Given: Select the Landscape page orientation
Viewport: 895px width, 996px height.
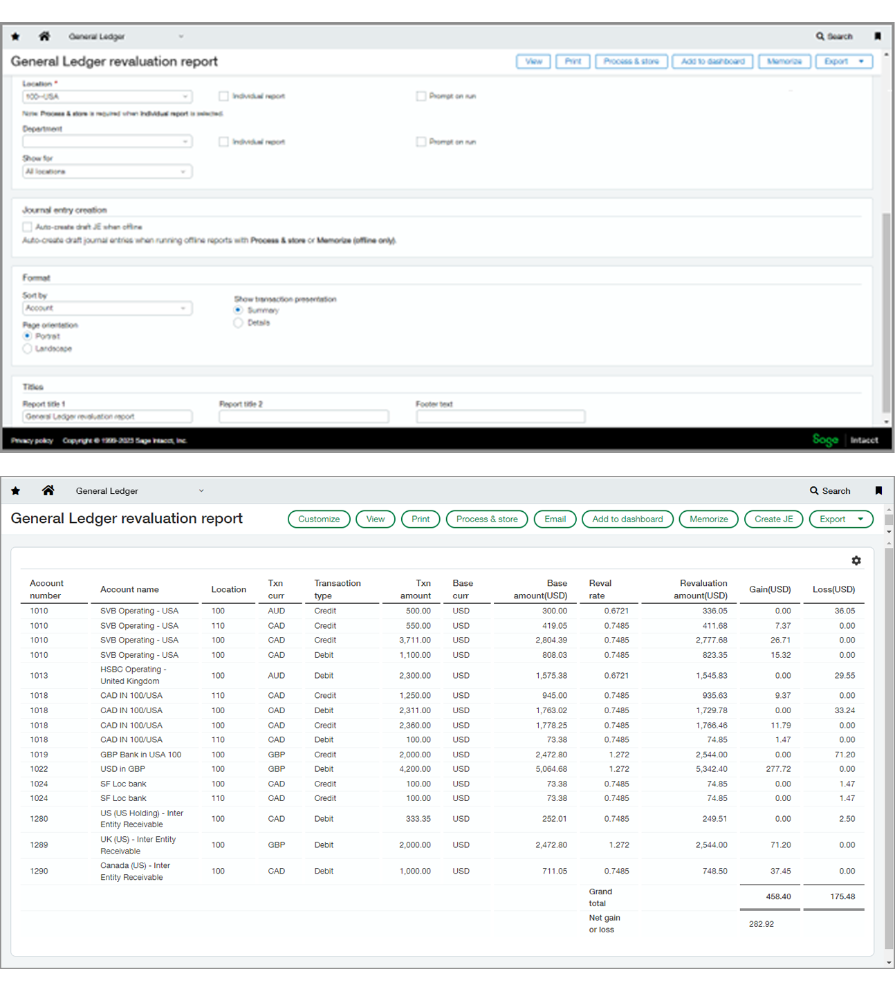Looking at the screenshot, I should (x=28, y=349).
